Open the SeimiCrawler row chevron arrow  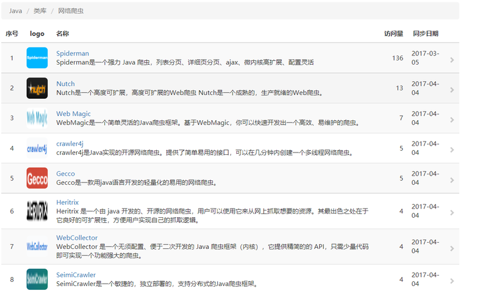[452, 281]
